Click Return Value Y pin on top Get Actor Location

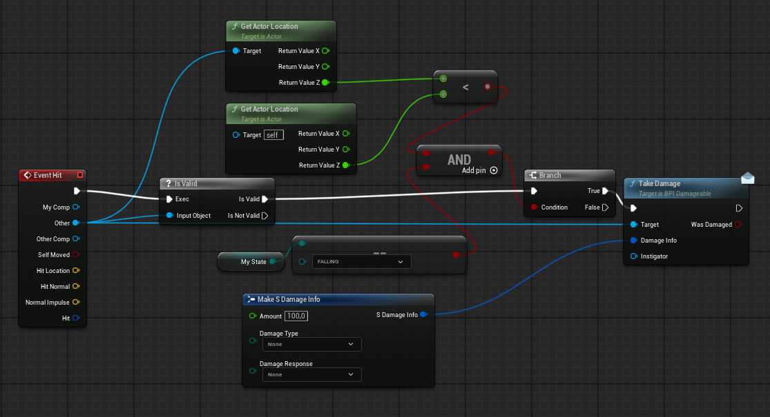coord(325,67)
